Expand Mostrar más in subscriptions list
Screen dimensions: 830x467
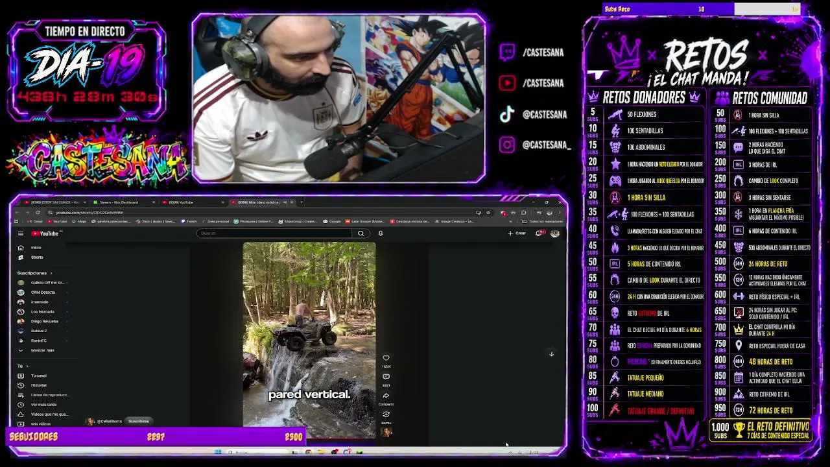click(x=37, y=350)
